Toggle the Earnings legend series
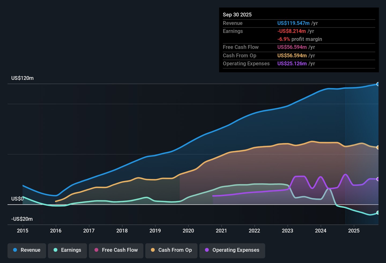The height and width of the screenshot is (263, 386). [67, 250]
